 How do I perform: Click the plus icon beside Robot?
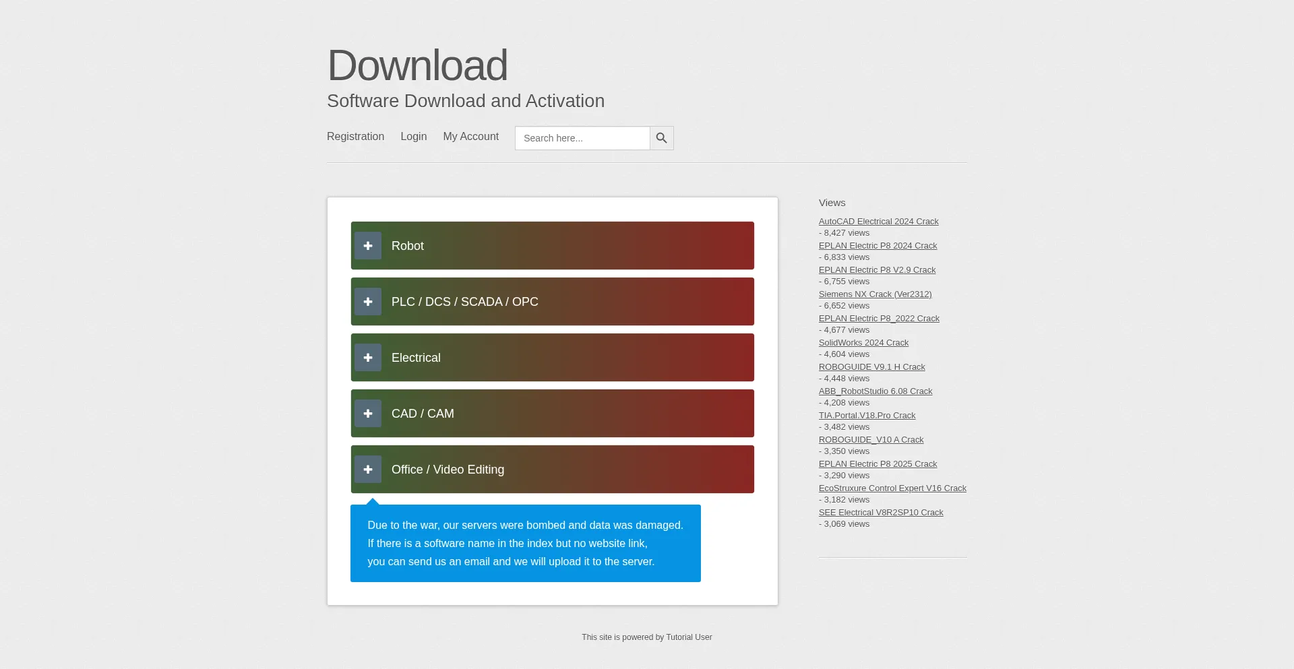point(368,246)
